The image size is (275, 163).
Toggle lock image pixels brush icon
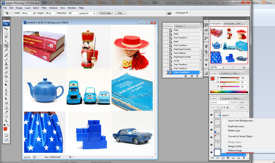[x=221, y=107]
